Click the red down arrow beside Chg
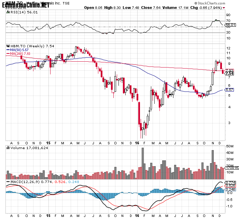The width and height of the screenshot is (239, 219). pyautogui.click(x=224, y=8)
